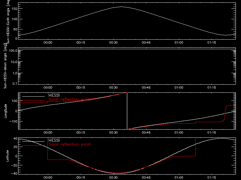Click the 00:30 time label under Earth angle plot
The height and width of the screenshot is (180, 241).
[114, 43]
